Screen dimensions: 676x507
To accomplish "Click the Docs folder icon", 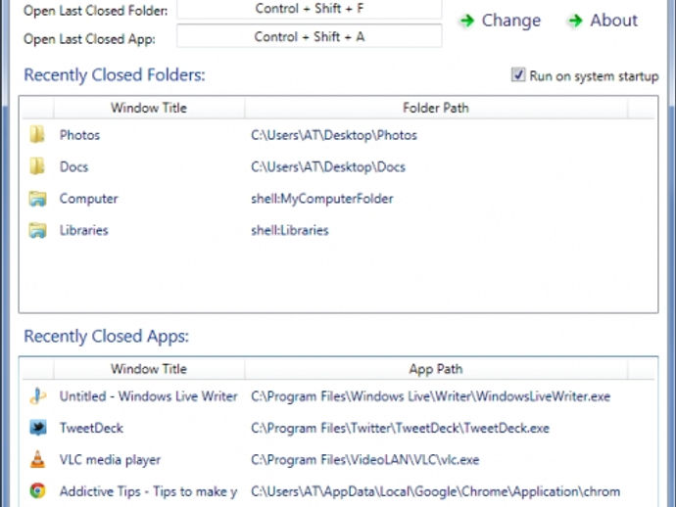I will (x=37, y=166).
